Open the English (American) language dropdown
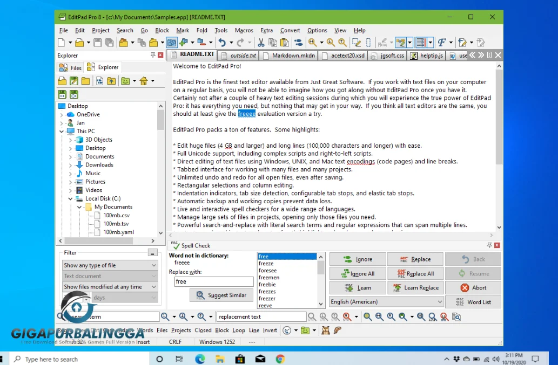The width and height of the screenshot is (558, 365). click(x=386, y=302)
